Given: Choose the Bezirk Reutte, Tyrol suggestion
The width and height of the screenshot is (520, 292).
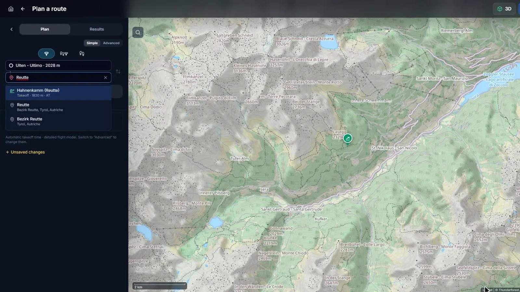Looking at the screenshot, I should [x=58, y=121].
